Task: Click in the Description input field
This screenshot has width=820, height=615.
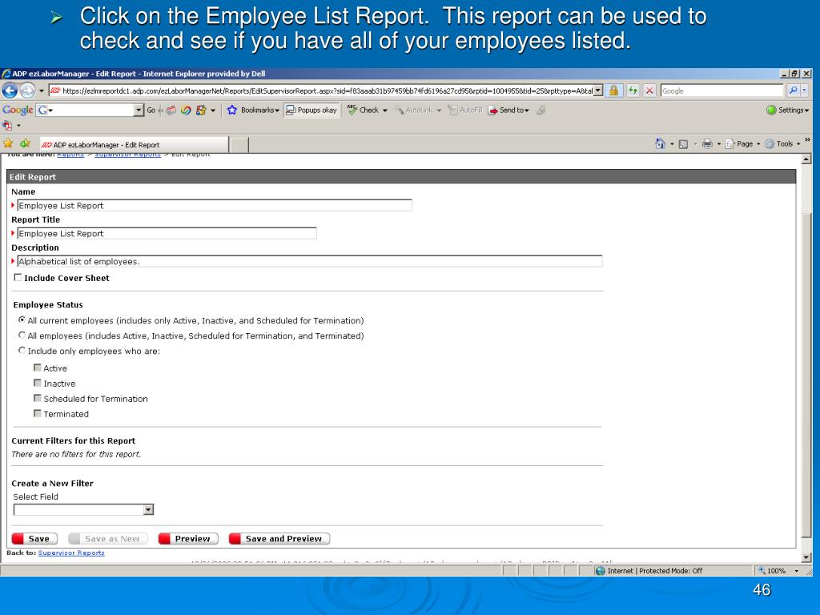Action: coord(310,261)
